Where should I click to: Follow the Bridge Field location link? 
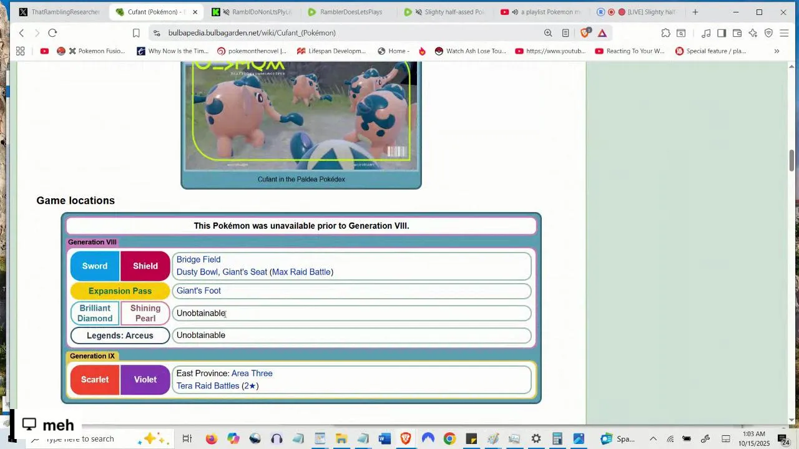coord(199,259)
